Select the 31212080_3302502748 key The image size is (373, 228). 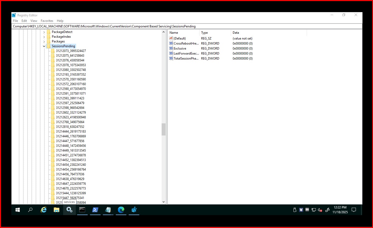pyautogui.click(x=71, y=70)
